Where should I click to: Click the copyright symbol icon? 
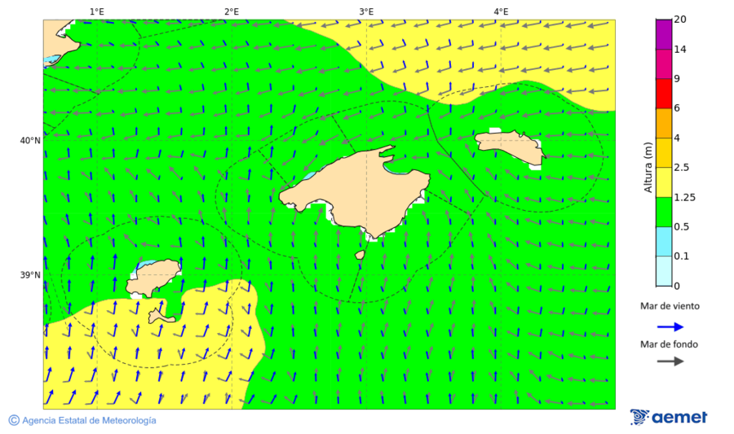[x=14, y=420]
